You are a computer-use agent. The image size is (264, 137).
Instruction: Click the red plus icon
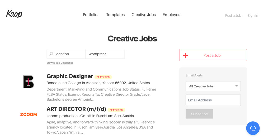coord(186,55)
